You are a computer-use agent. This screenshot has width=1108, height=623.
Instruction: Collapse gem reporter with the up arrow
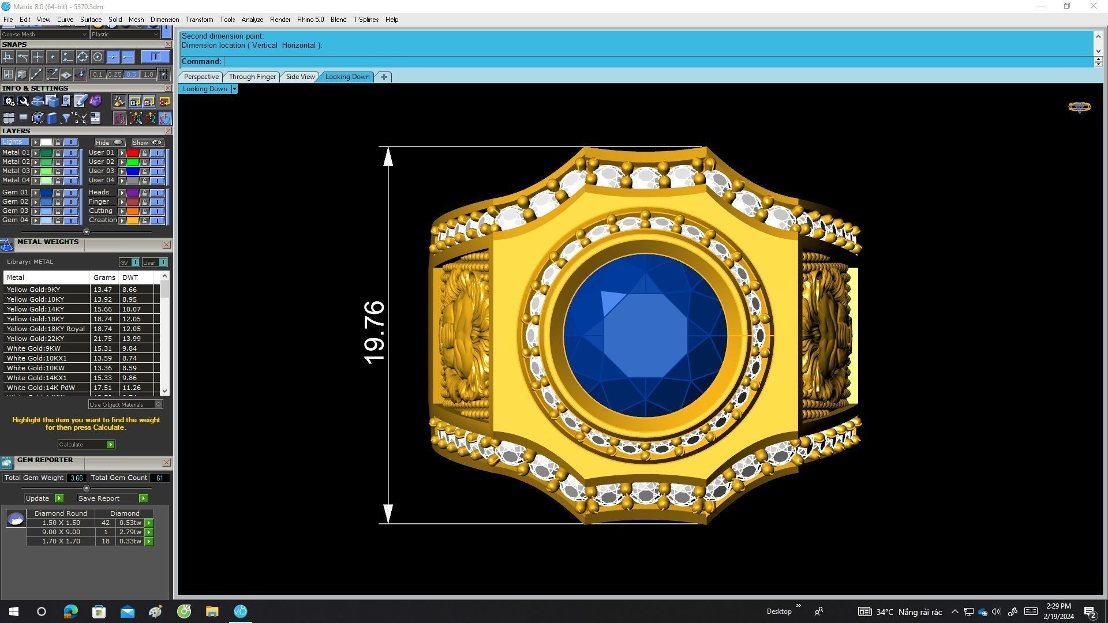(86, 488)
